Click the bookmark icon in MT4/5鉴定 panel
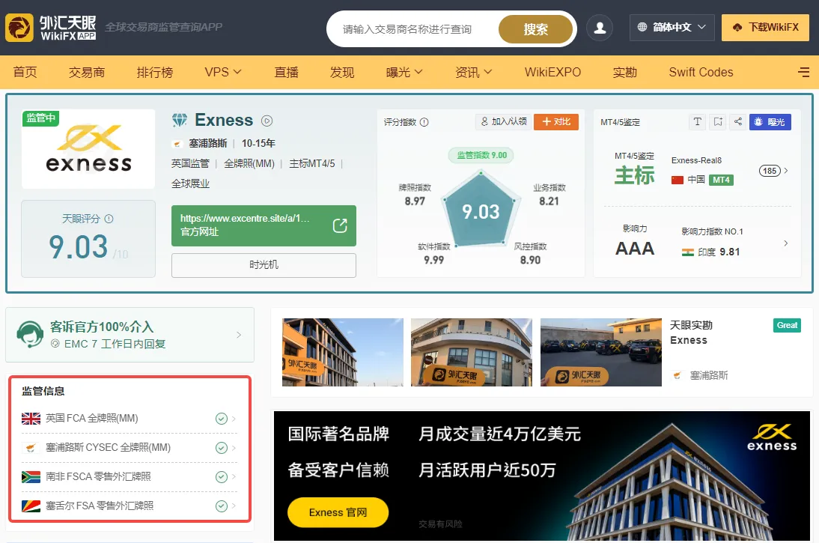Viewport: 819px width, 543px height. click(718, 122)
